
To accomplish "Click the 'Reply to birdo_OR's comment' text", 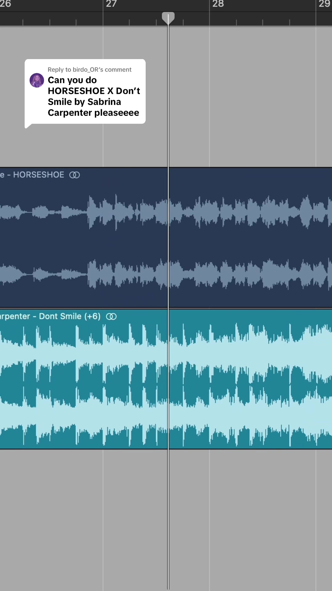I will pyautogui.click(x=89, y=70).
